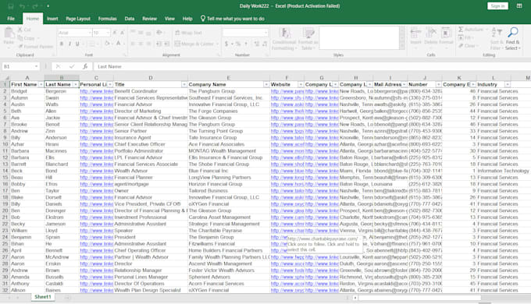Switch to the Insert ribbon tab
Image resolution: width=531 pixels, height=304 pixels.
click(x=52, y=19)
